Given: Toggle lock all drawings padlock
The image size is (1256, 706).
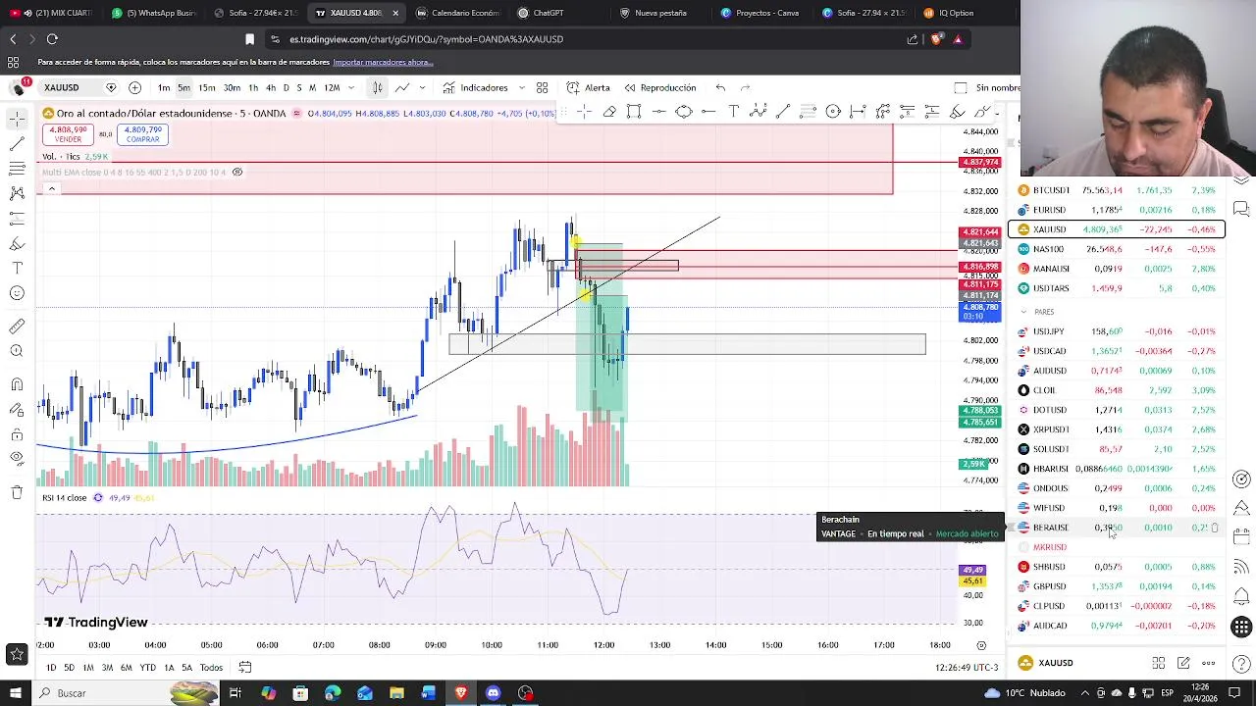Looking at the screenshot, I should click(17, 434).
